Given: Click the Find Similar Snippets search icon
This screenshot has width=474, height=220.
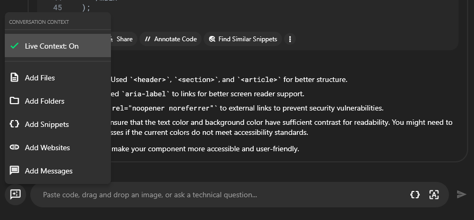Looking at the screenshot, I should point(212,39).
